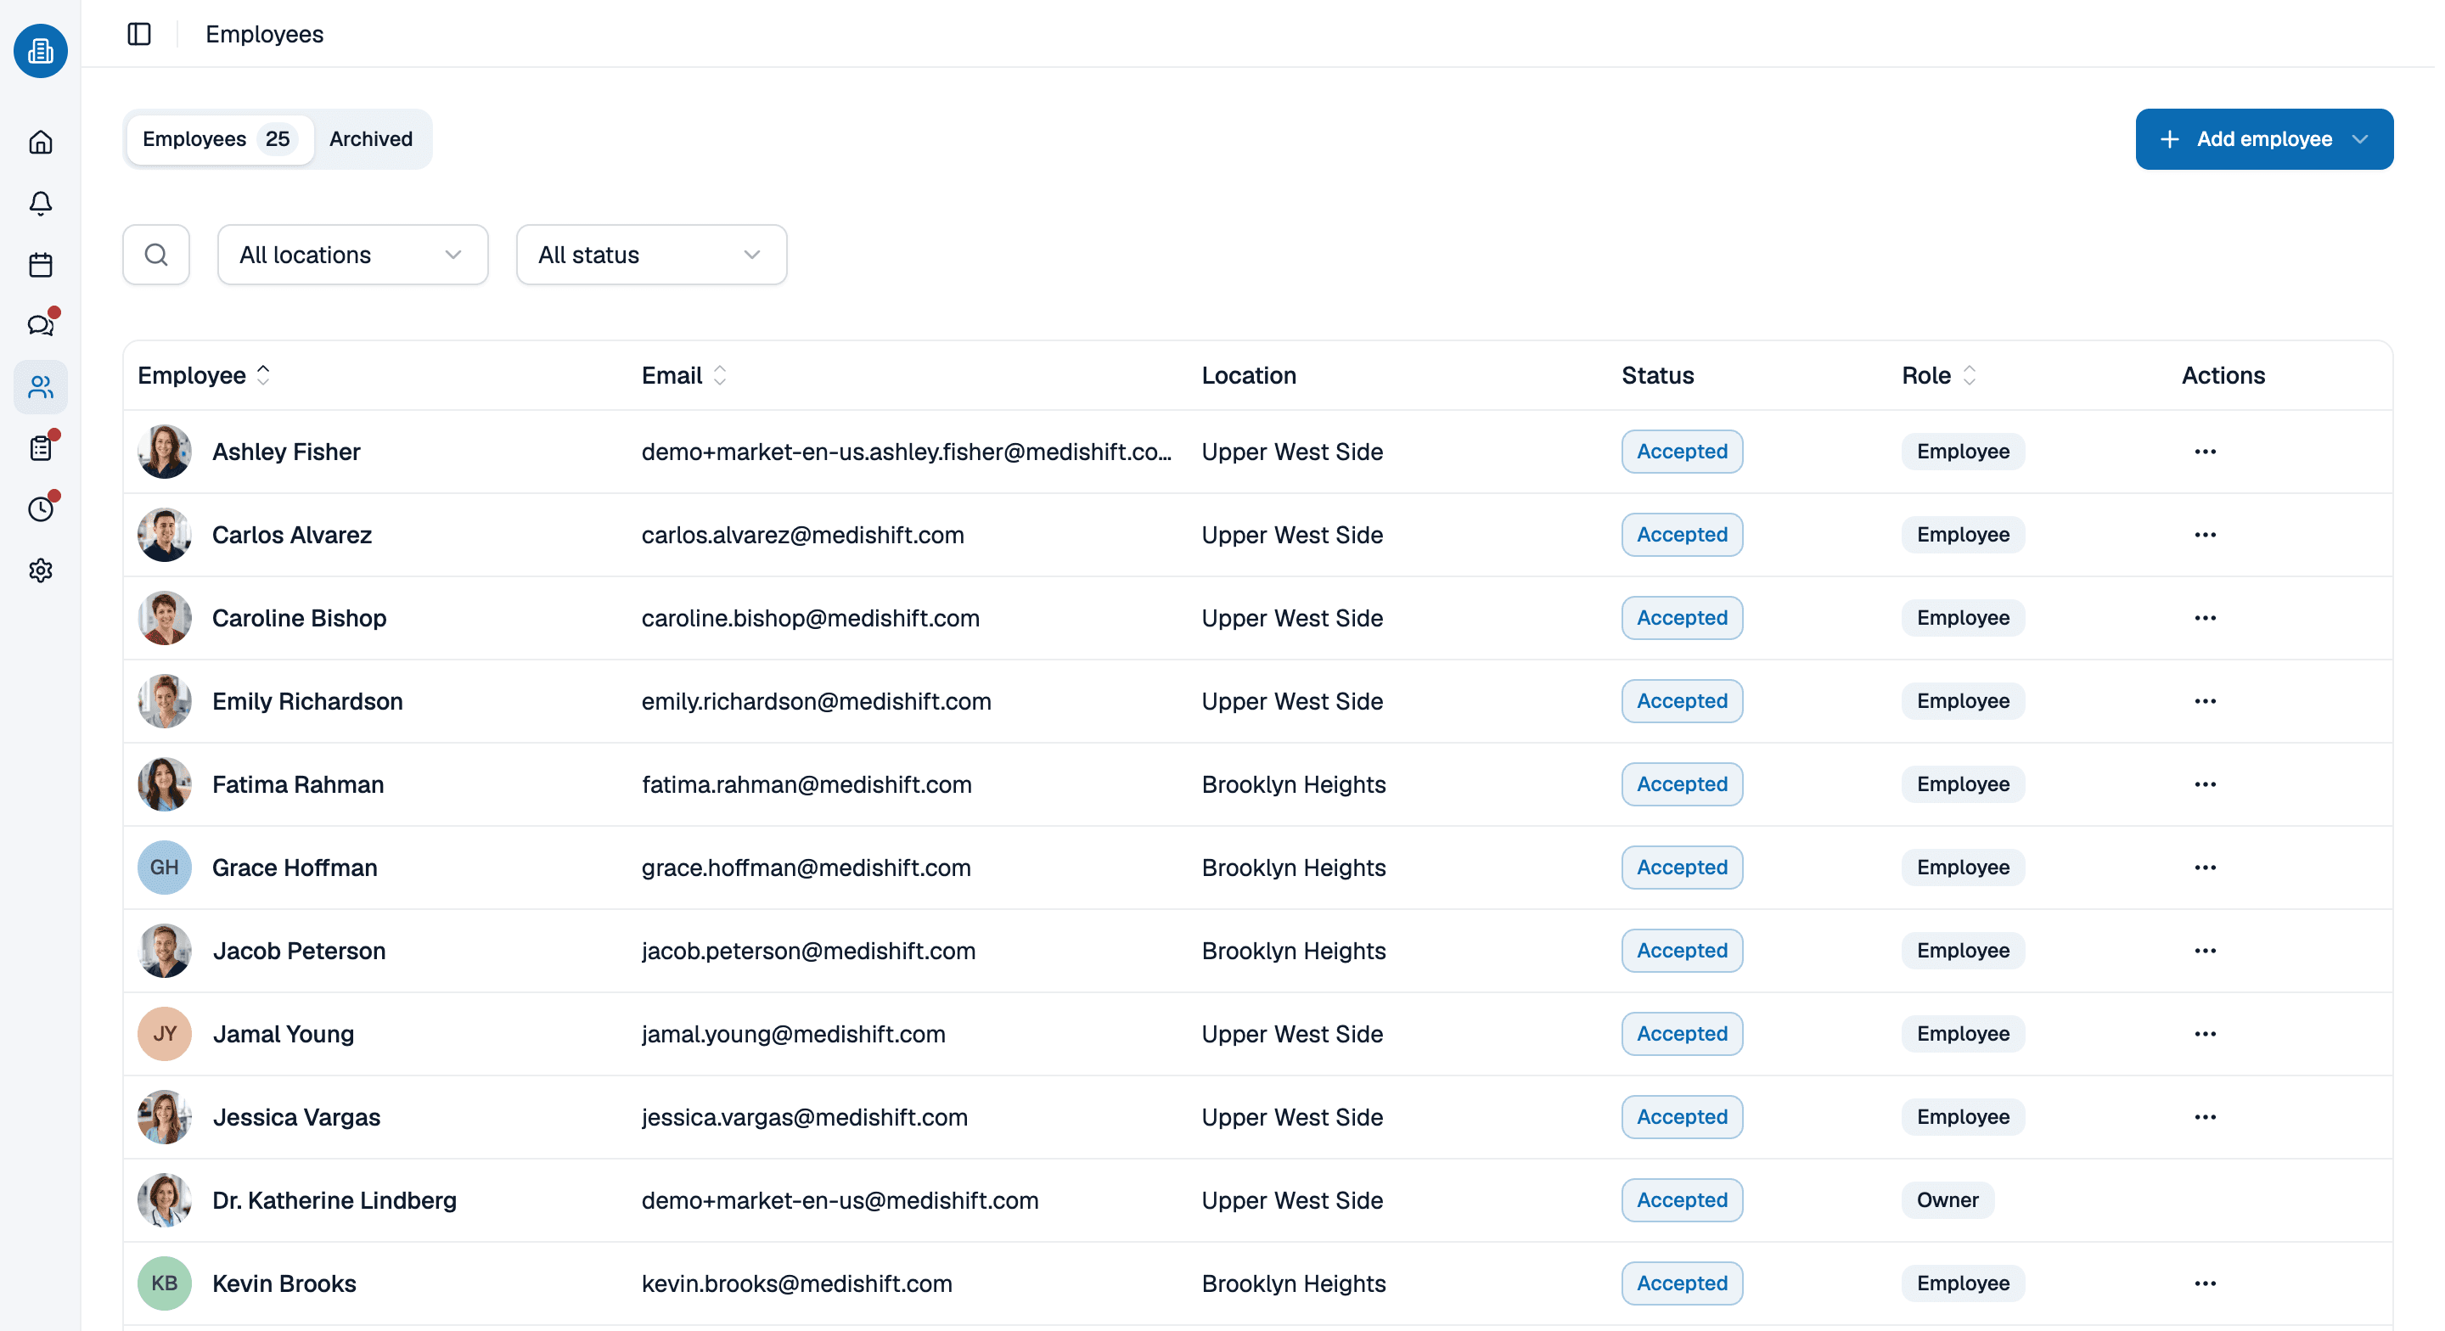Go to Home in sidebar

pyautogui.click(x=40, y=143)
